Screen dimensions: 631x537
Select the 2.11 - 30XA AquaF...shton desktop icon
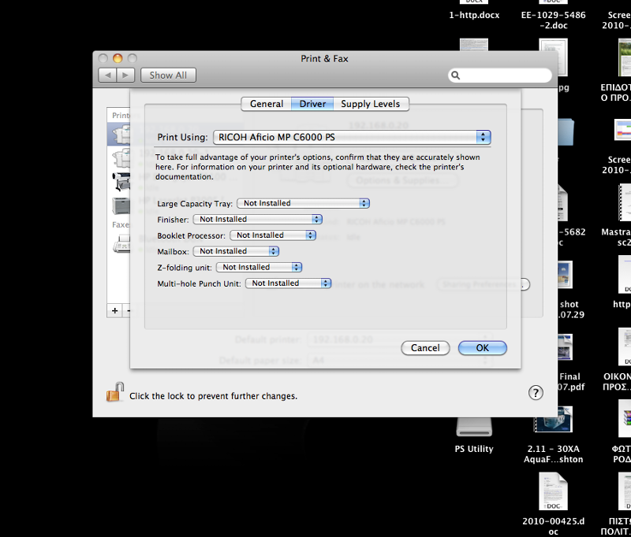[554, 420]
